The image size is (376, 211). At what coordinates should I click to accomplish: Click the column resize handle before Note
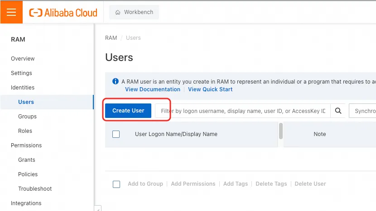pos(281,131)
